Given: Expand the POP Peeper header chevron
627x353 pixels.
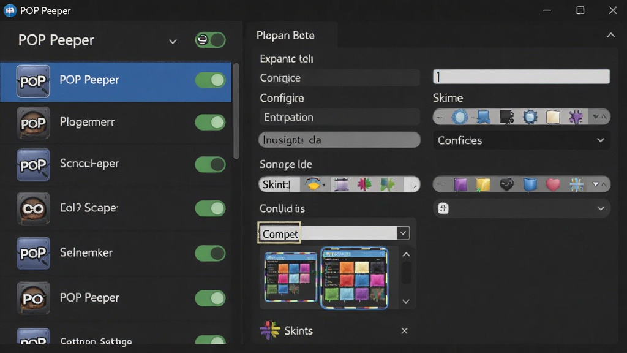Looking at the screenshot, I should tap(173, 41).
